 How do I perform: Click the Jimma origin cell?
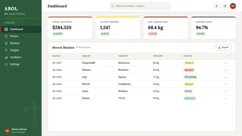pyautogui.click(x=86, y=98)
